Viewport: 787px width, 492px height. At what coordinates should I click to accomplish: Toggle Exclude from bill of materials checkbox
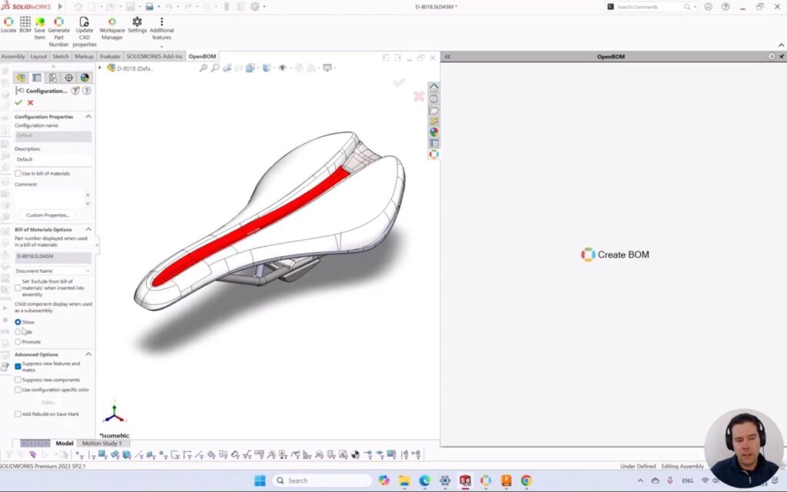(18, 288)
